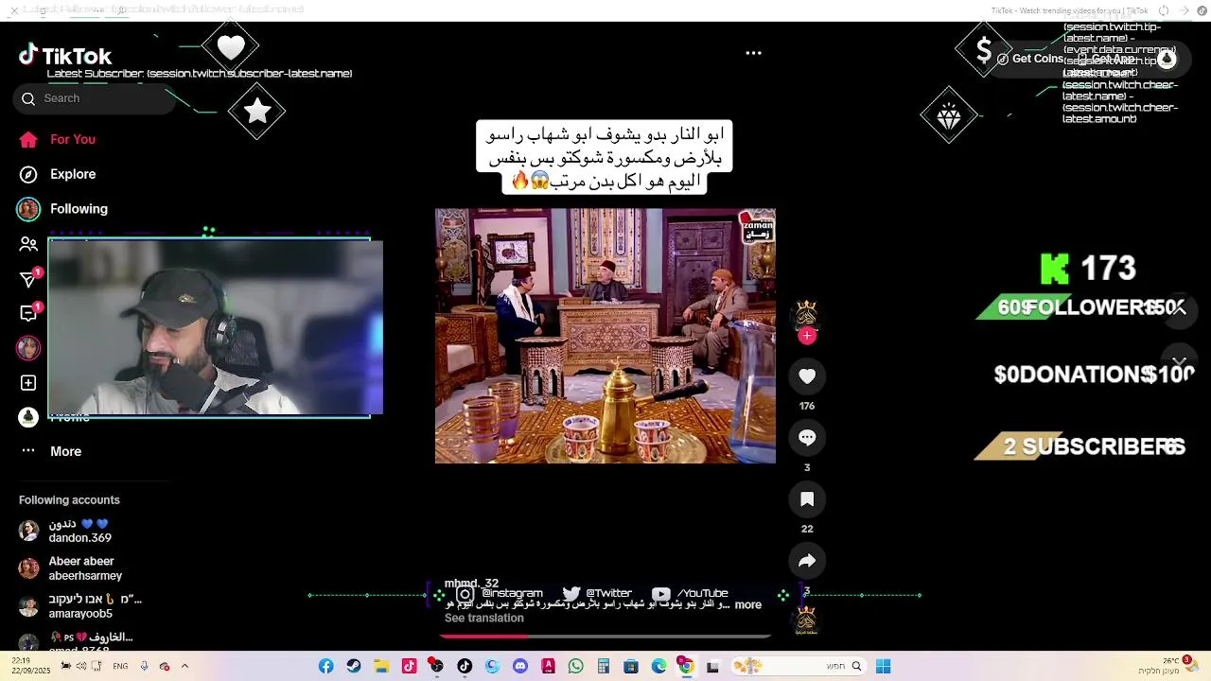This screenshot has width=1211, height=681.
Task: Save the video with the bookmark button
Action: tap(807, 499)
